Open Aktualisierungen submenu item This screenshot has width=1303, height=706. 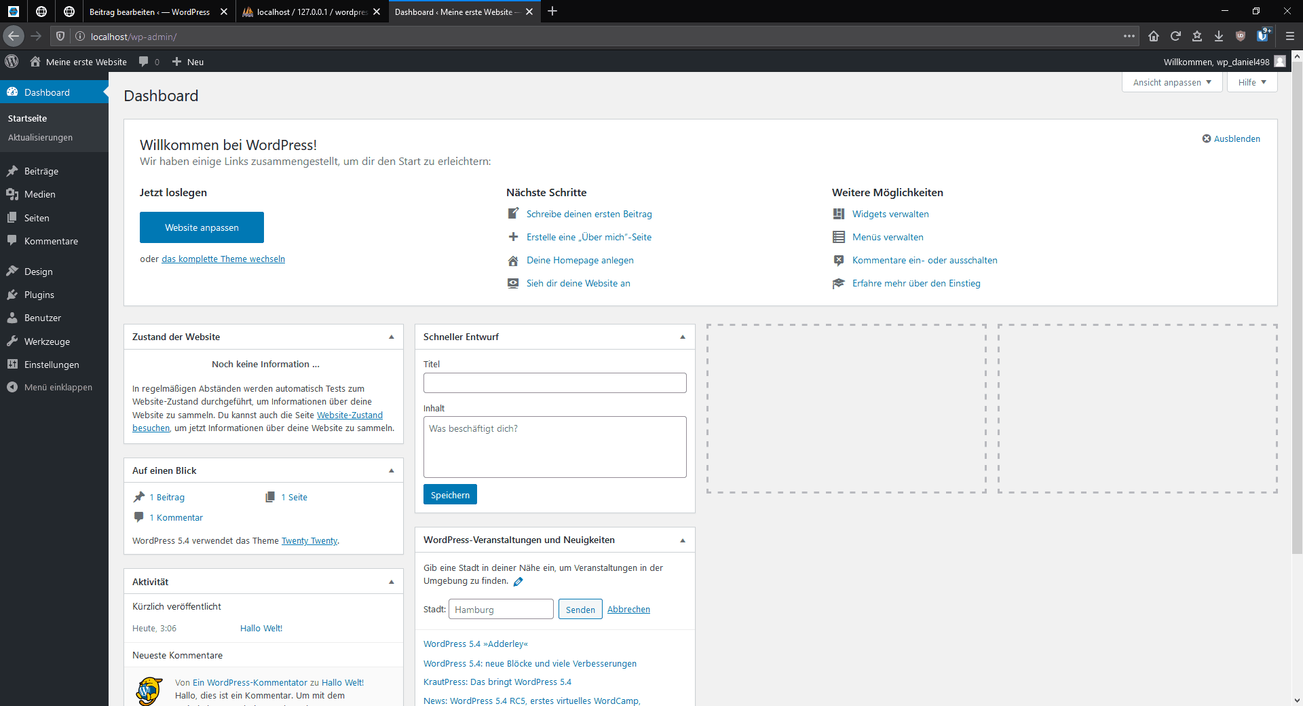click(x=40, y=137)
